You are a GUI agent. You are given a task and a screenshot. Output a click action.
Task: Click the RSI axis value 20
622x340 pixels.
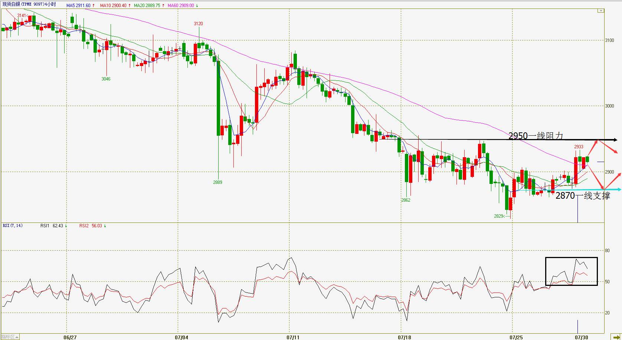[608, 313]
